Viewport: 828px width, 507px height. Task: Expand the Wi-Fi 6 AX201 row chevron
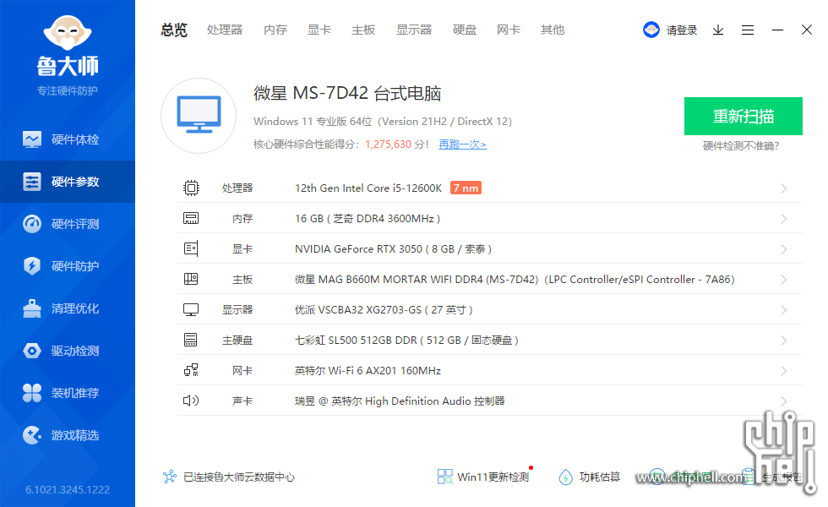pos(784,371)
